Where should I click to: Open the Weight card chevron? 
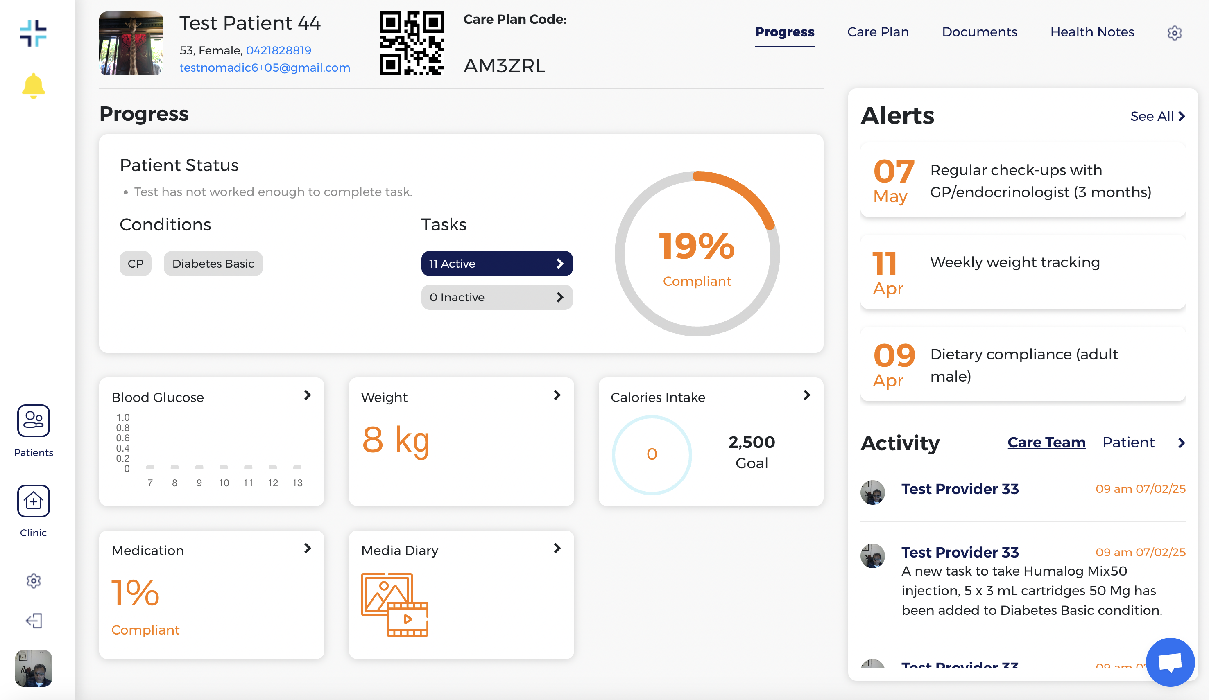click(x=557, y=395)
